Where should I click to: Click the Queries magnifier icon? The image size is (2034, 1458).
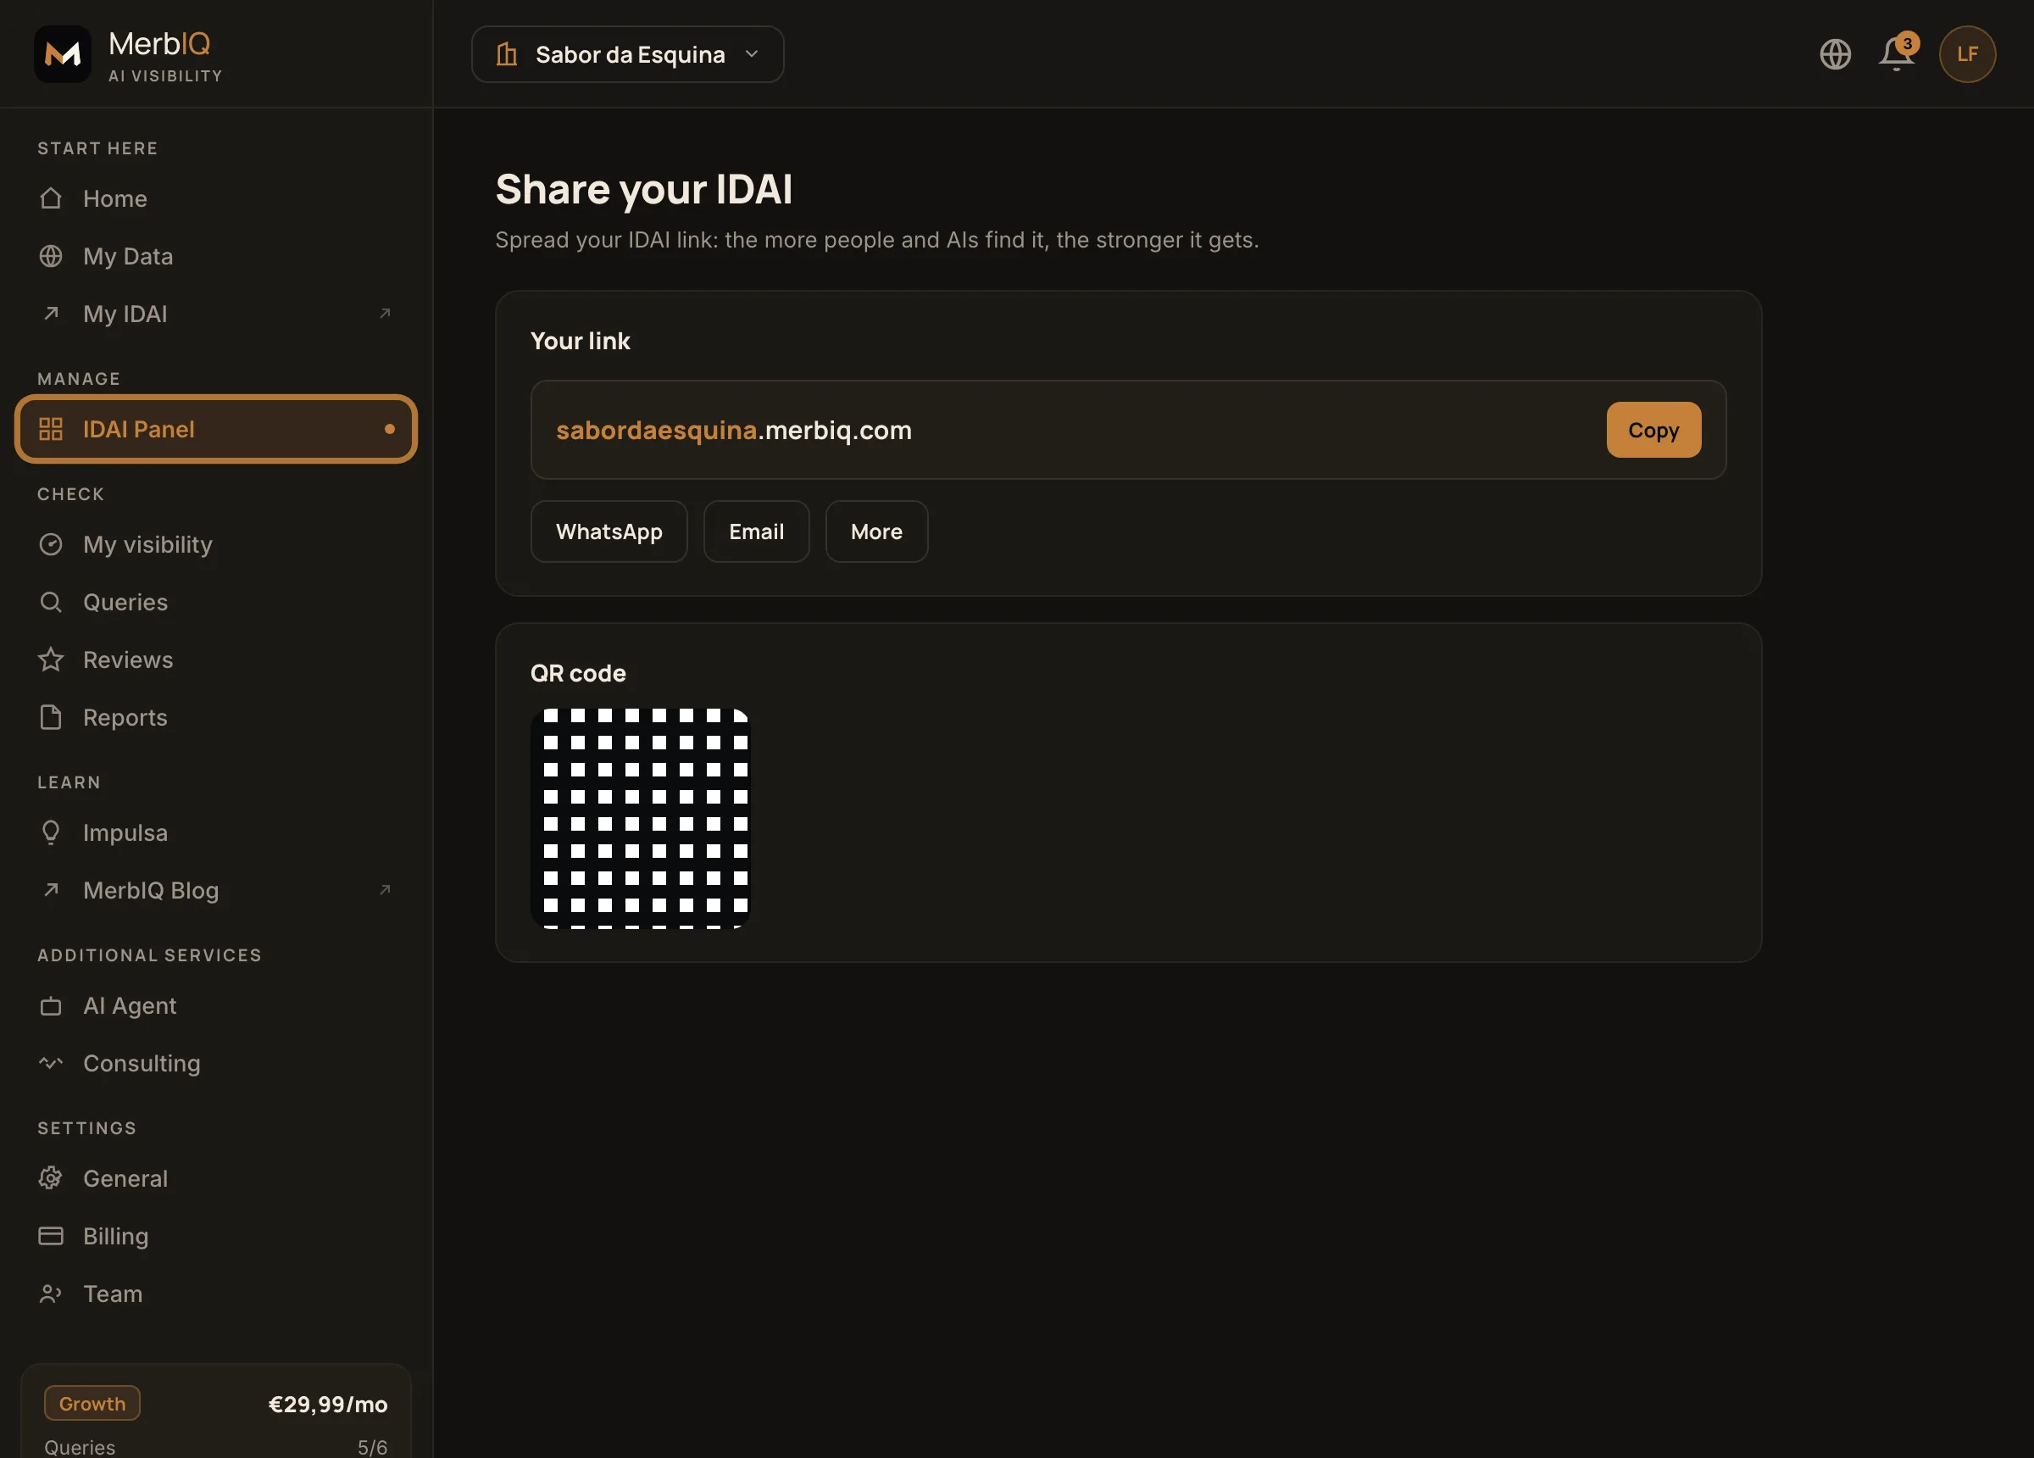coord(51,601)
